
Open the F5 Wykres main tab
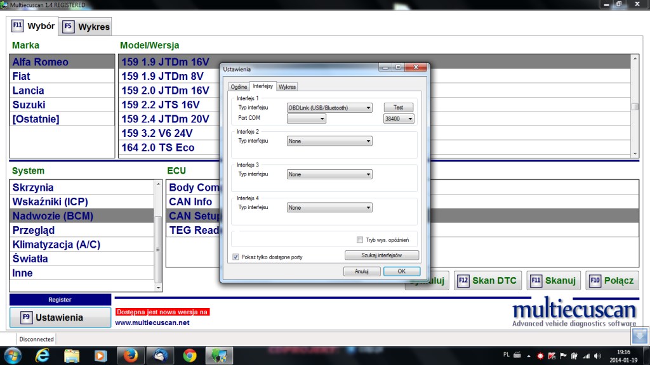click(x=86, y=27)
